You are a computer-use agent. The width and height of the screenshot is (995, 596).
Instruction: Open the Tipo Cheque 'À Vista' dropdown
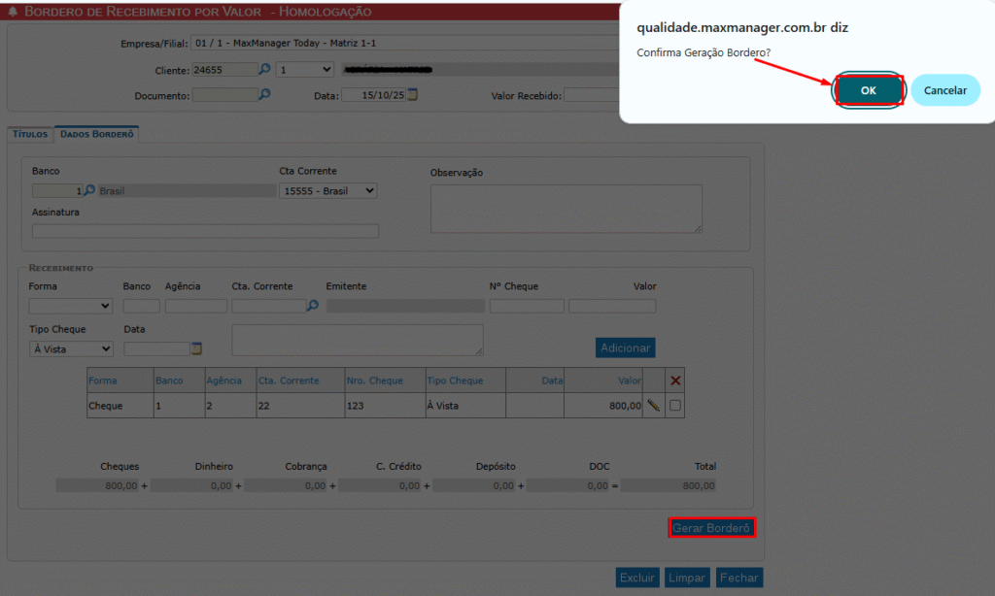[70, 349]
